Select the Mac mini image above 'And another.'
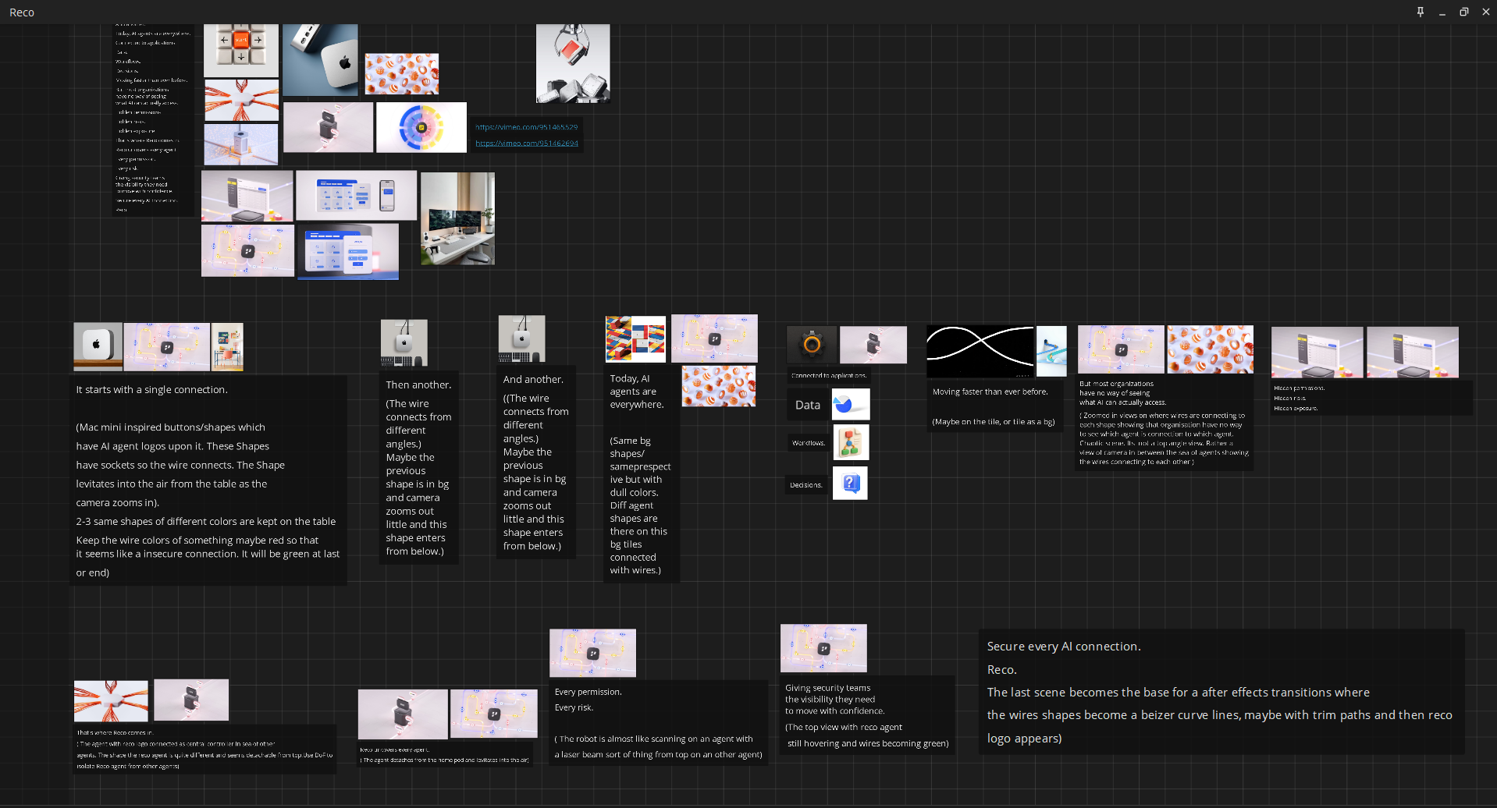The image size is (1497, 808). point(521,338)
